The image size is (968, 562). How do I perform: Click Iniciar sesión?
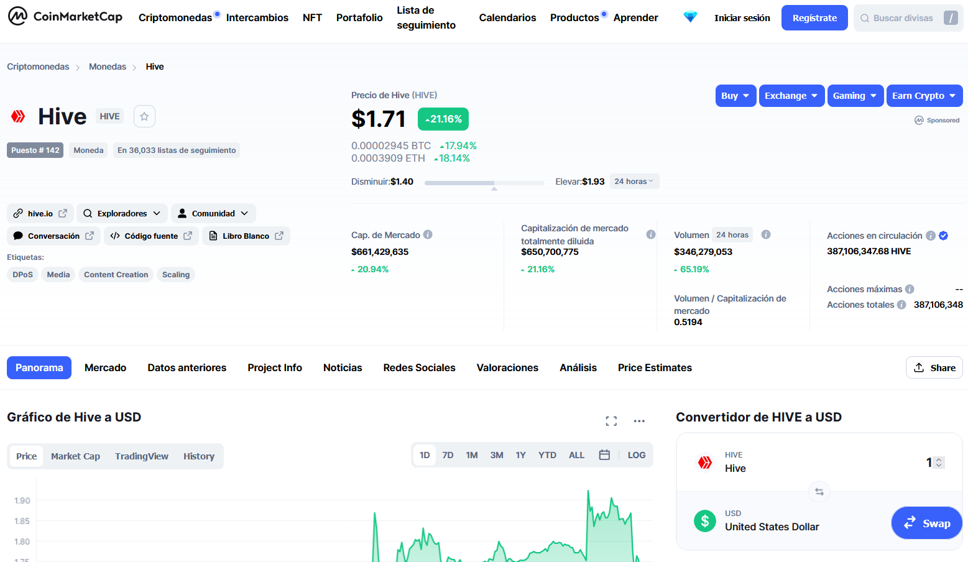point(742,18)
